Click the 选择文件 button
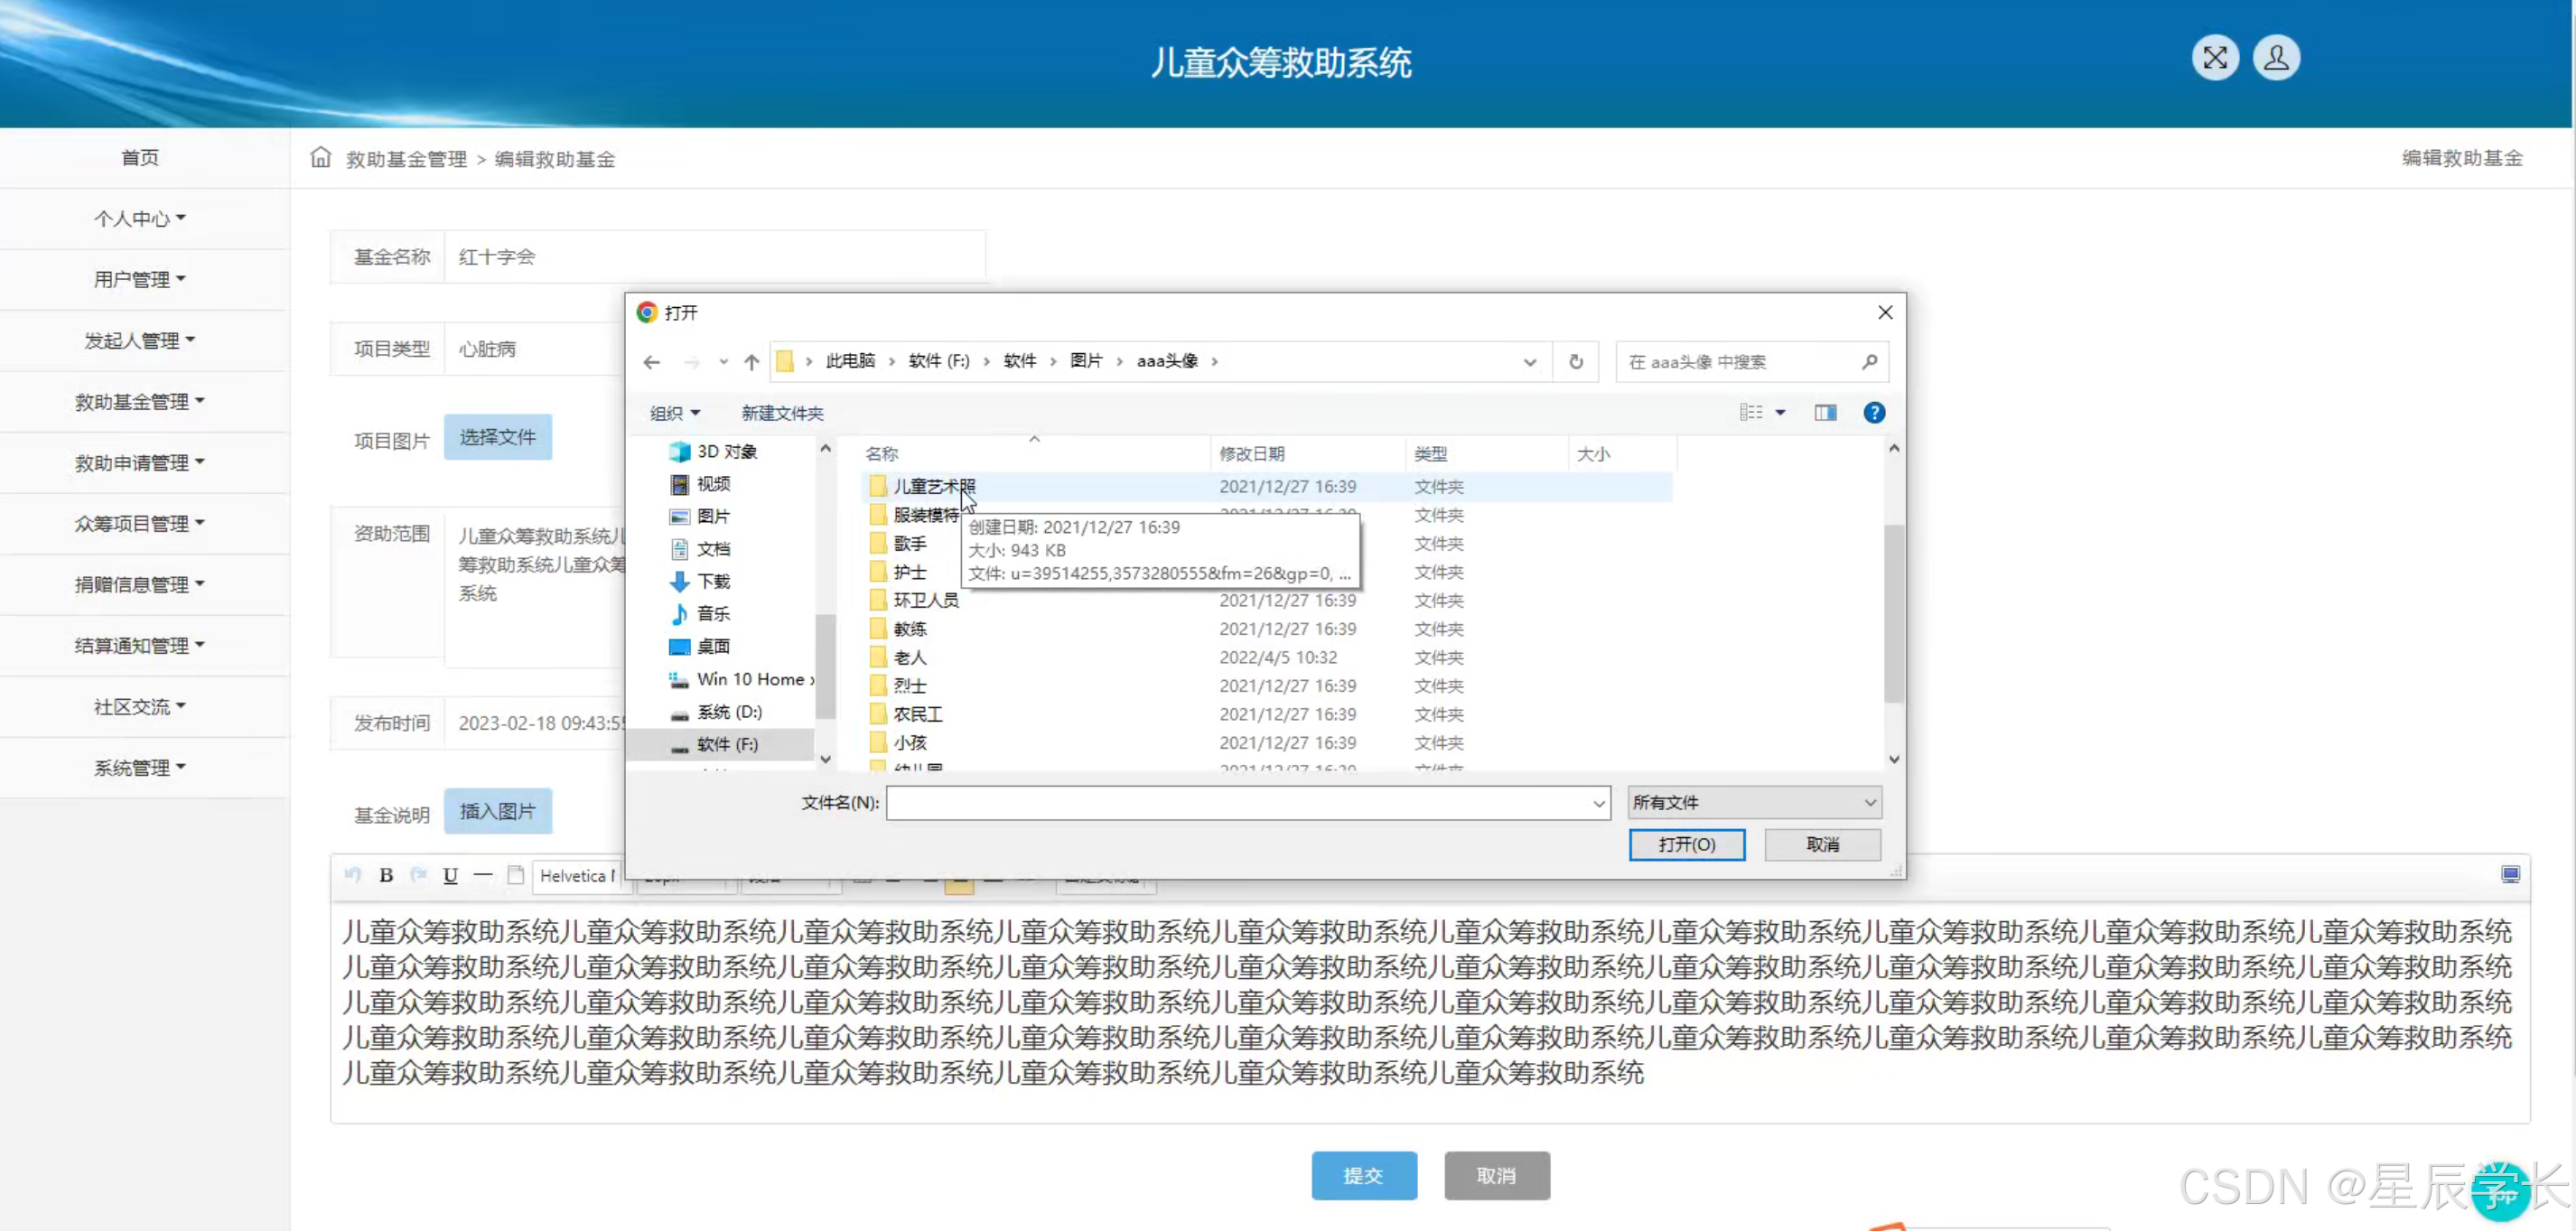 (x=497, y=437)
